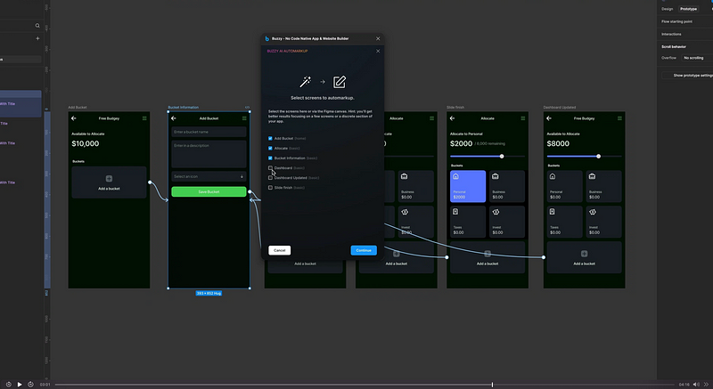Mute the video using the volume icon
The width and height of the screenshot is (713, 389).
(696, 385)
